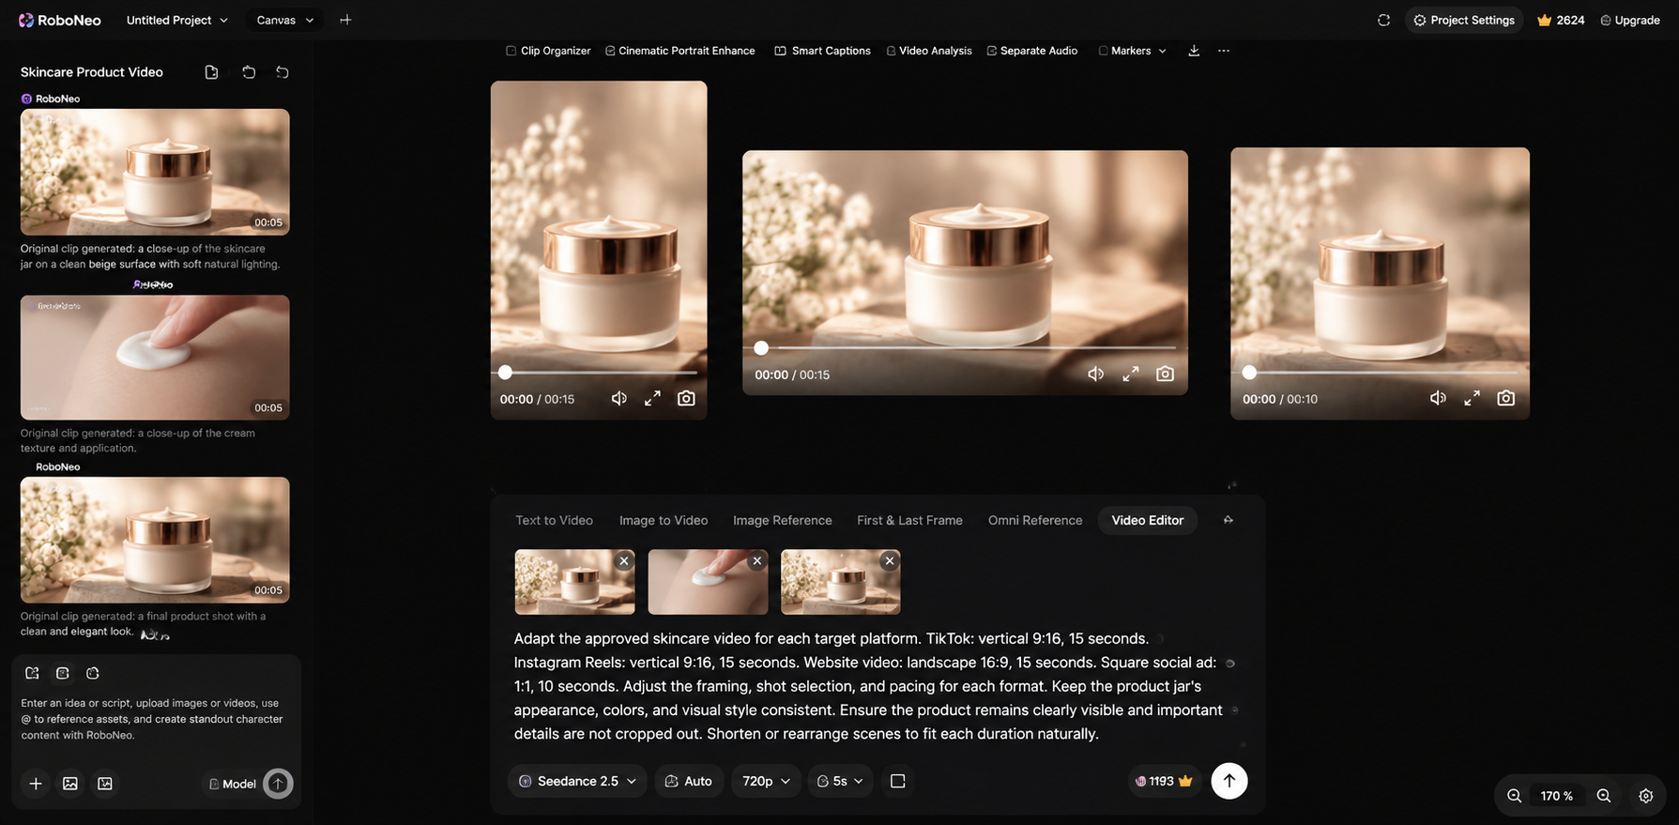Submit the video editor prompt

coord(1229,781)
